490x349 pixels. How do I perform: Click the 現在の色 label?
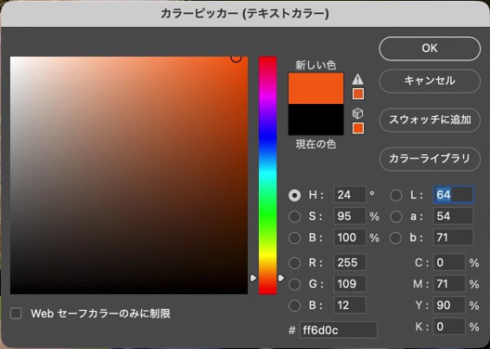pos(316,145)
